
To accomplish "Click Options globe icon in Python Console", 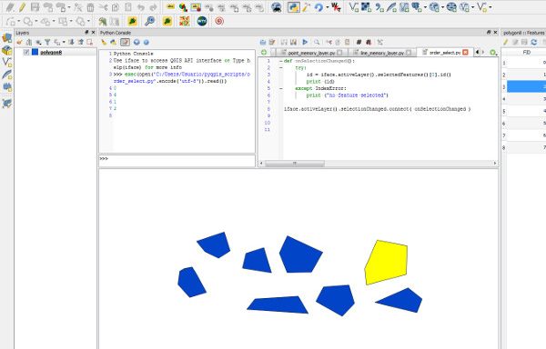I will (x=136, y=42).
